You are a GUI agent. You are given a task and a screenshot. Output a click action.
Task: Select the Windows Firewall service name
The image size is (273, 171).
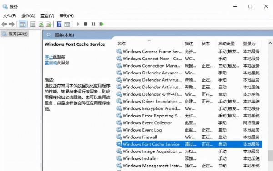click(x=140, y=137)
